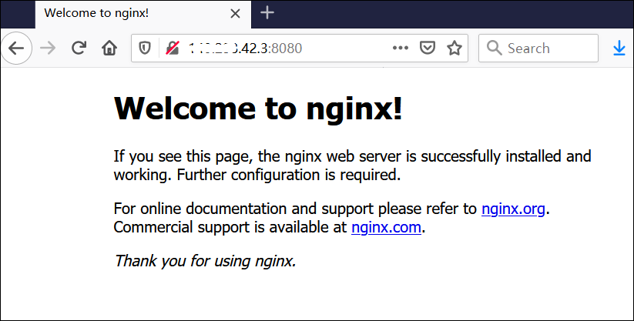This screenshot has width=634, height=321.
Task: Open the home page button
Action: 109,48
